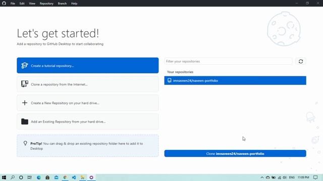323x181 pixels.
Task: Open network tray icon
Action: coord(279,177)
